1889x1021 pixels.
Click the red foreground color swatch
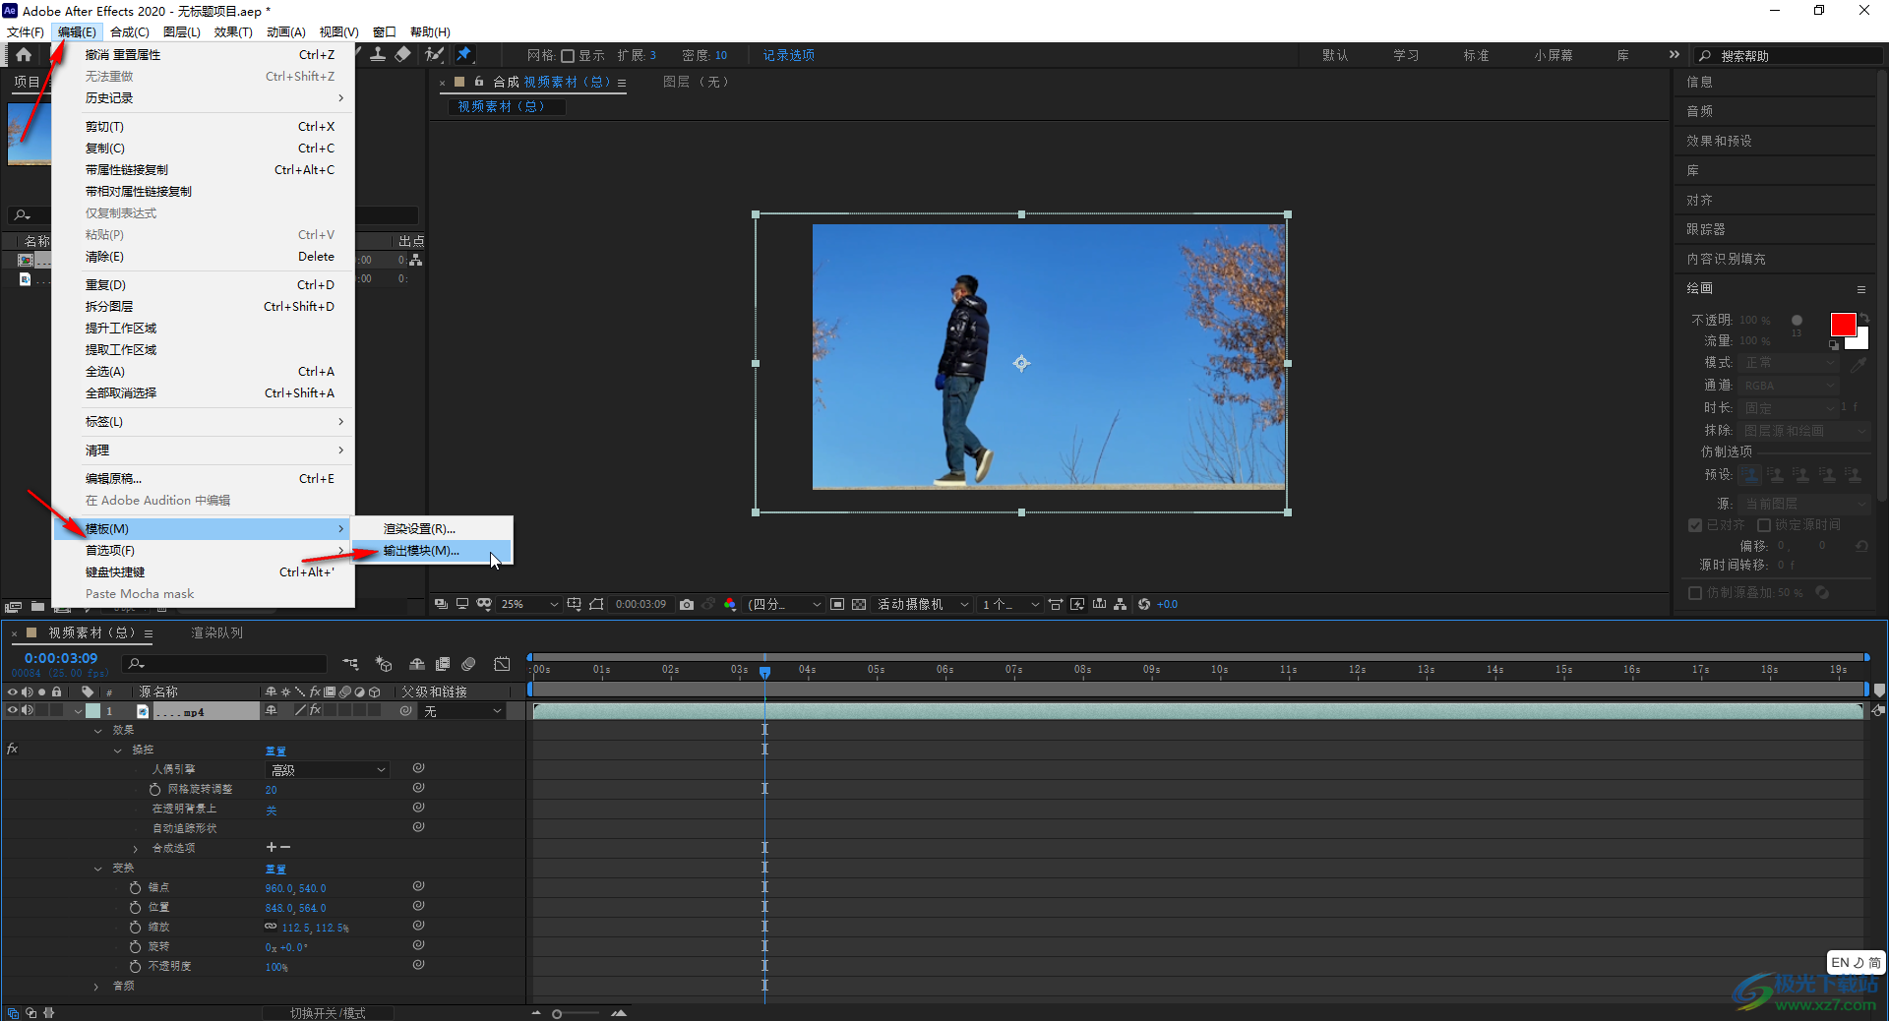tap(1842, 325)
